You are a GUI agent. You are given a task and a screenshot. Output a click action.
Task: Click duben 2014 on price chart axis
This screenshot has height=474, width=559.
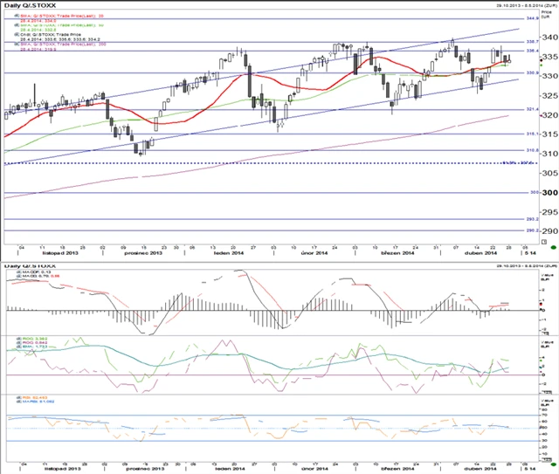coord(480,253)
